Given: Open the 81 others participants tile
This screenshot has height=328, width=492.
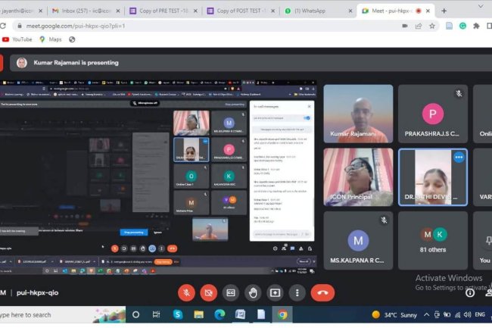Looking at the screenshot, I should pyautogui.click(x=433, y=240).
